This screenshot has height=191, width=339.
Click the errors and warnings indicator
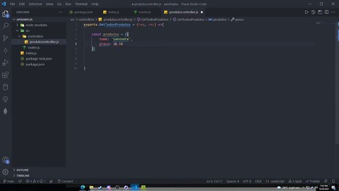(x=36, y=181)
